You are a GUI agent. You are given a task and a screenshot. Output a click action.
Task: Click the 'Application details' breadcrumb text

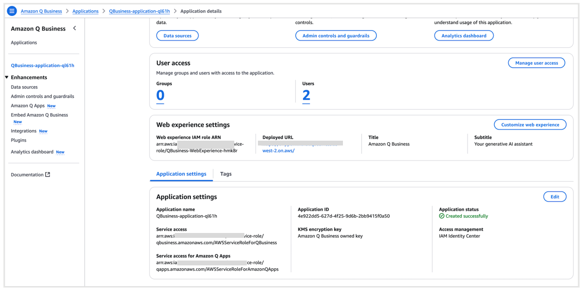coord(201,11)
